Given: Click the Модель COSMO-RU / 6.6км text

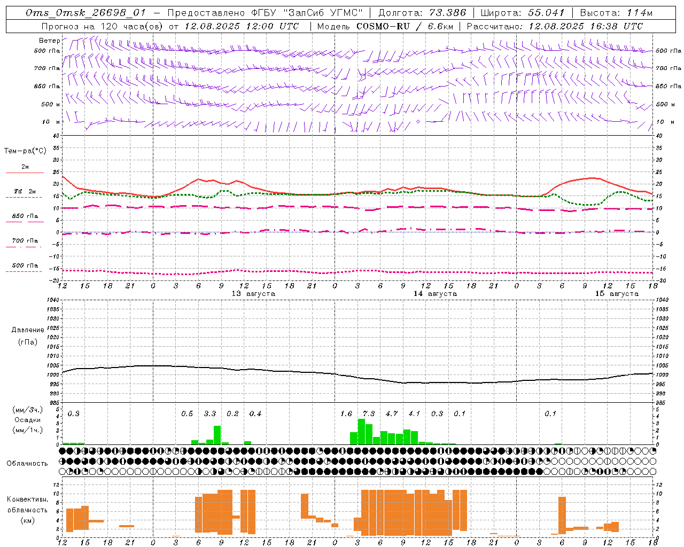Looking at the screenshot, I should [x=385, y=26].
